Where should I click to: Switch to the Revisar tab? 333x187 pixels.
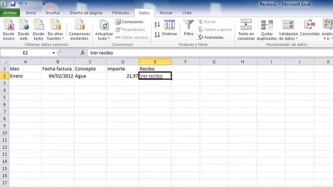(166, 12)
